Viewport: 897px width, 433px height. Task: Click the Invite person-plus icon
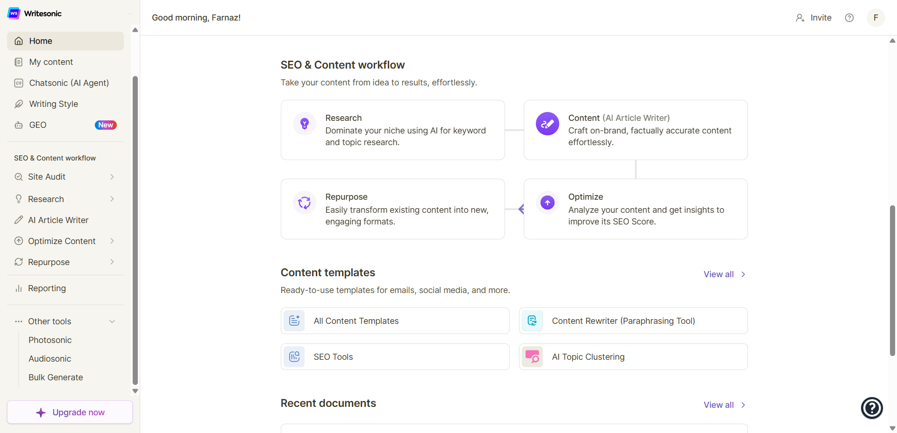click(800, 18)
